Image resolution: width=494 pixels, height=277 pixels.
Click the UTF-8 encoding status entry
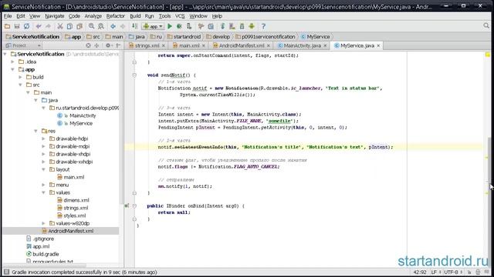pos(453,272)
